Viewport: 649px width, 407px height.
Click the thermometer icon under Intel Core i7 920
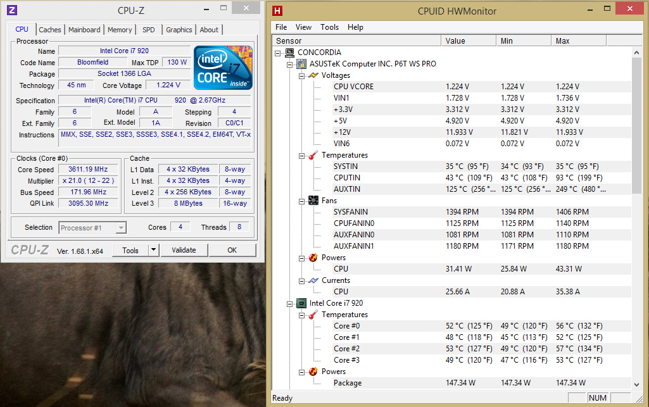coord(313,315)
